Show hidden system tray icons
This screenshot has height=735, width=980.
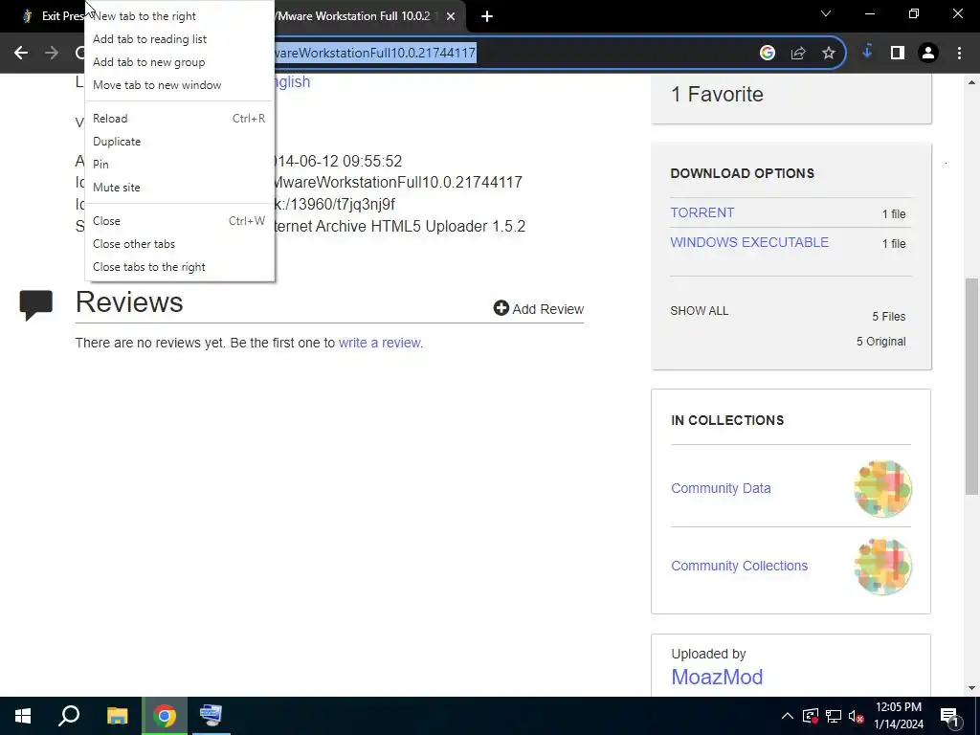point(788,716)
